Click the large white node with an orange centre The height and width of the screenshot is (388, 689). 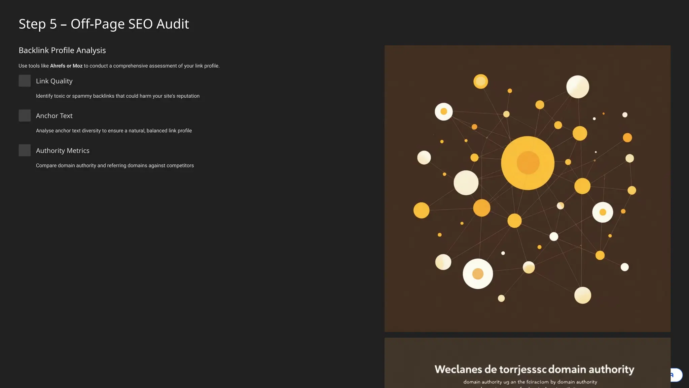478,274
